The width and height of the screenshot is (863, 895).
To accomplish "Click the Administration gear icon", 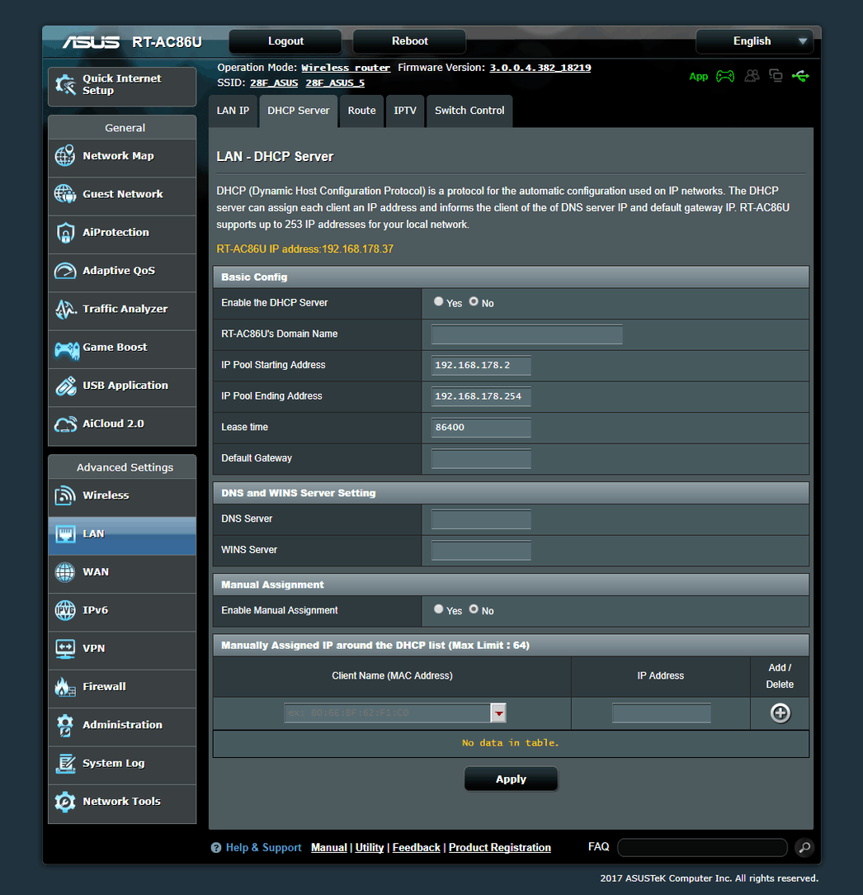I will pyautogui.click(x=65, y=725).
